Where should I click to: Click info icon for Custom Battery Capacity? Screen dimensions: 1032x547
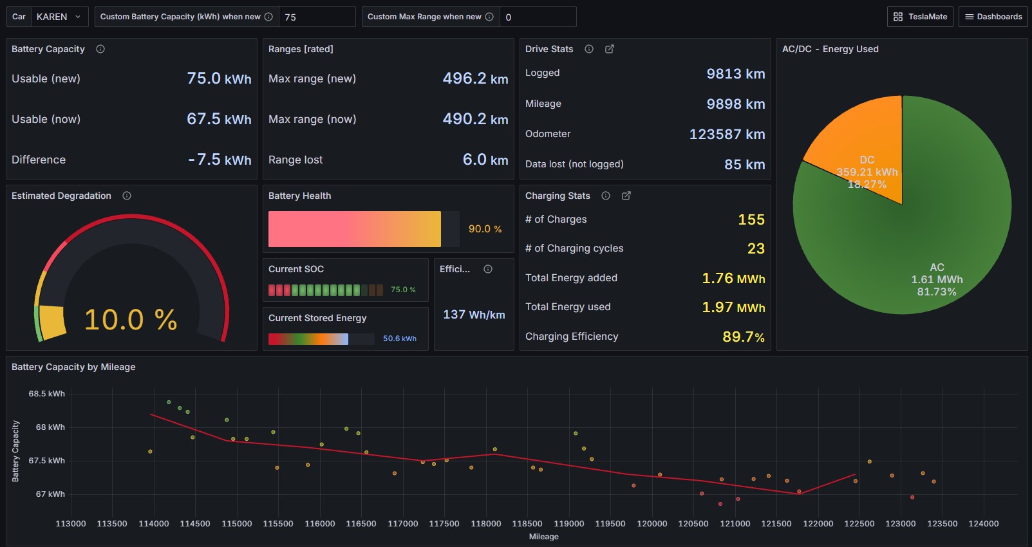tap(268, 17)
